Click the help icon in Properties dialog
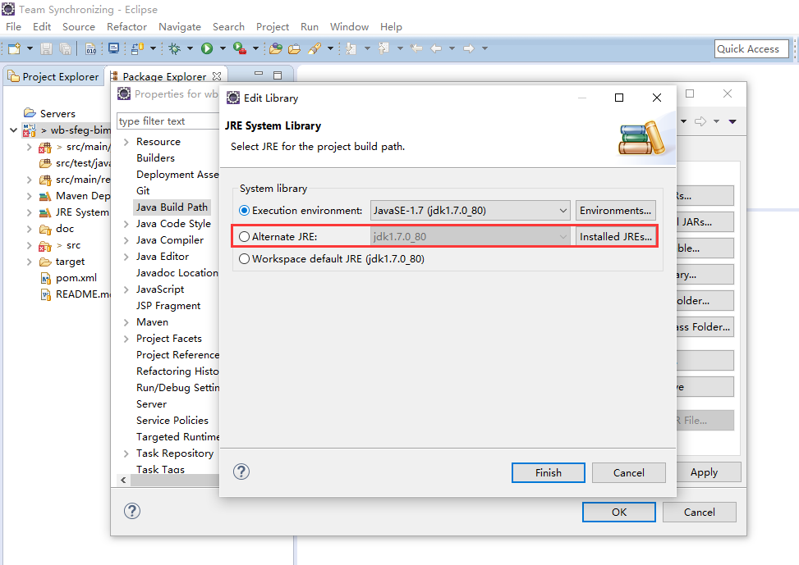The image size is (799, 565). [x=132, y=511]
